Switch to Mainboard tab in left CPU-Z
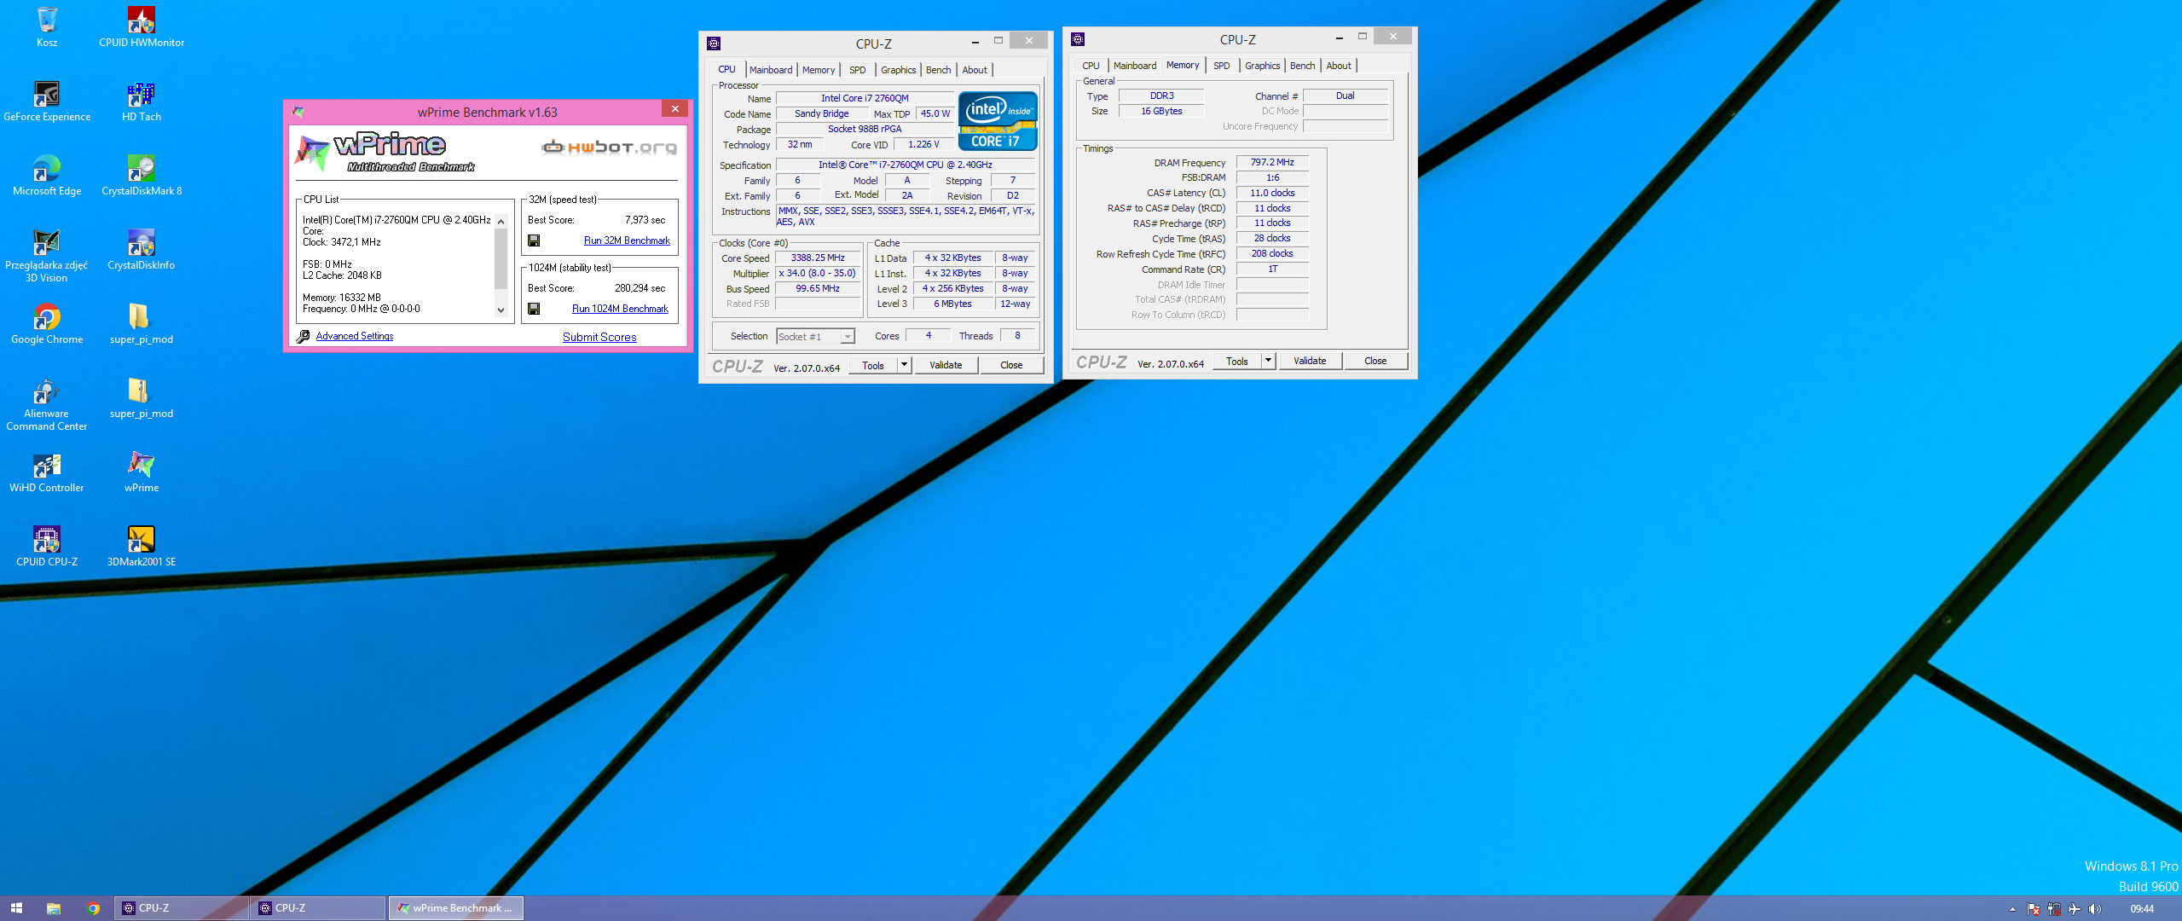This screenshot has width=2182, height=921. [771, 70]
